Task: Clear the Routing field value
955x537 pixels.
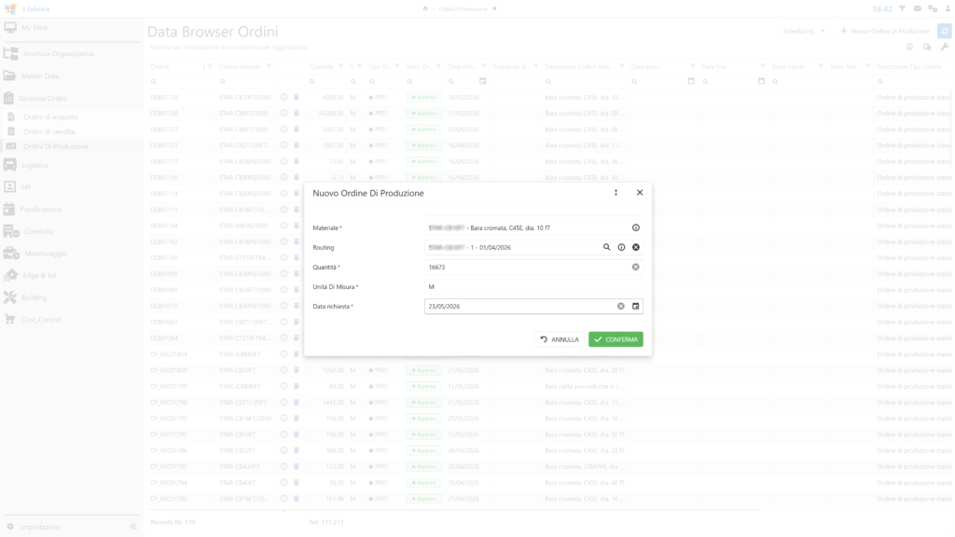Action: pyautogui.click(x=635, y=247)
